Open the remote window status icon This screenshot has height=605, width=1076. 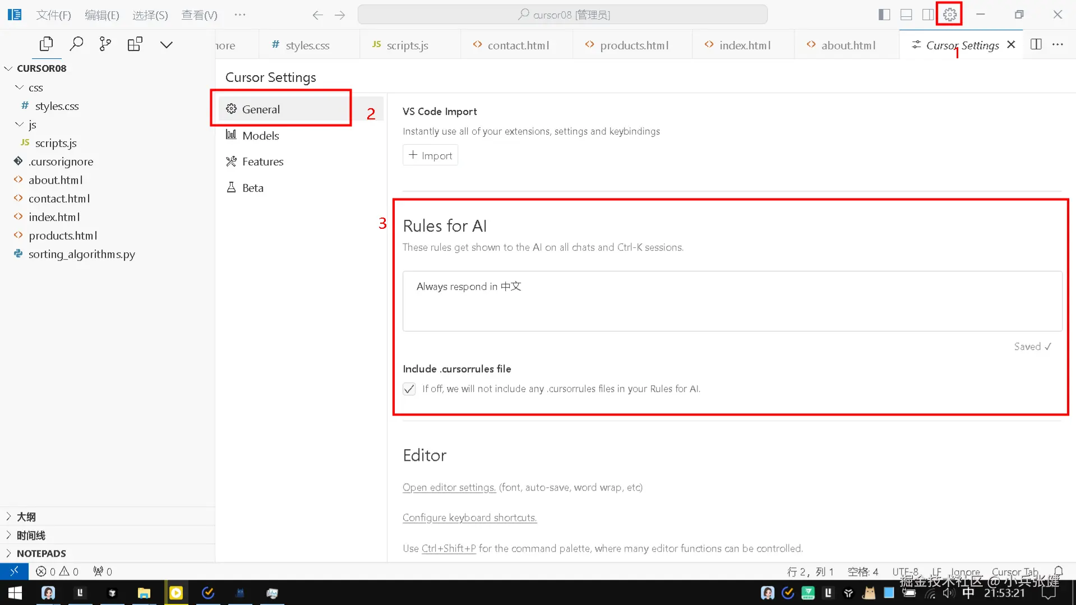click(x=15, y=571)
